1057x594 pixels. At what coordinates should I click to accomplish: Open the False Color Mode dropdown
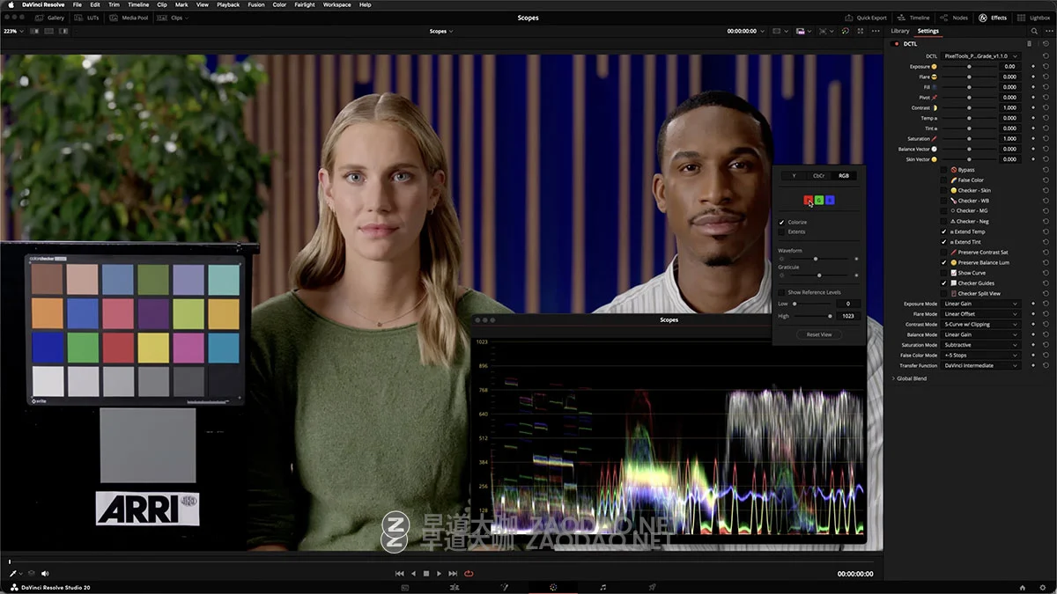[x=980, y=356]
